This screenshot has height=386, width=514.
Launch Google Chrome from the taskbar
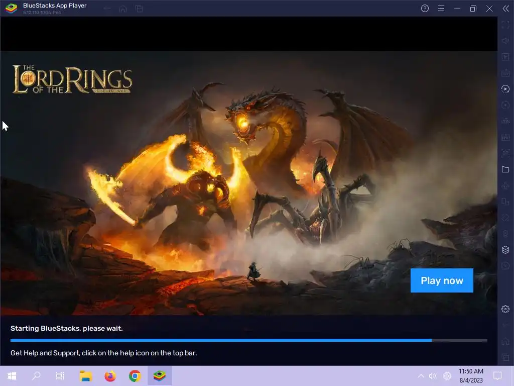(135, 376)
